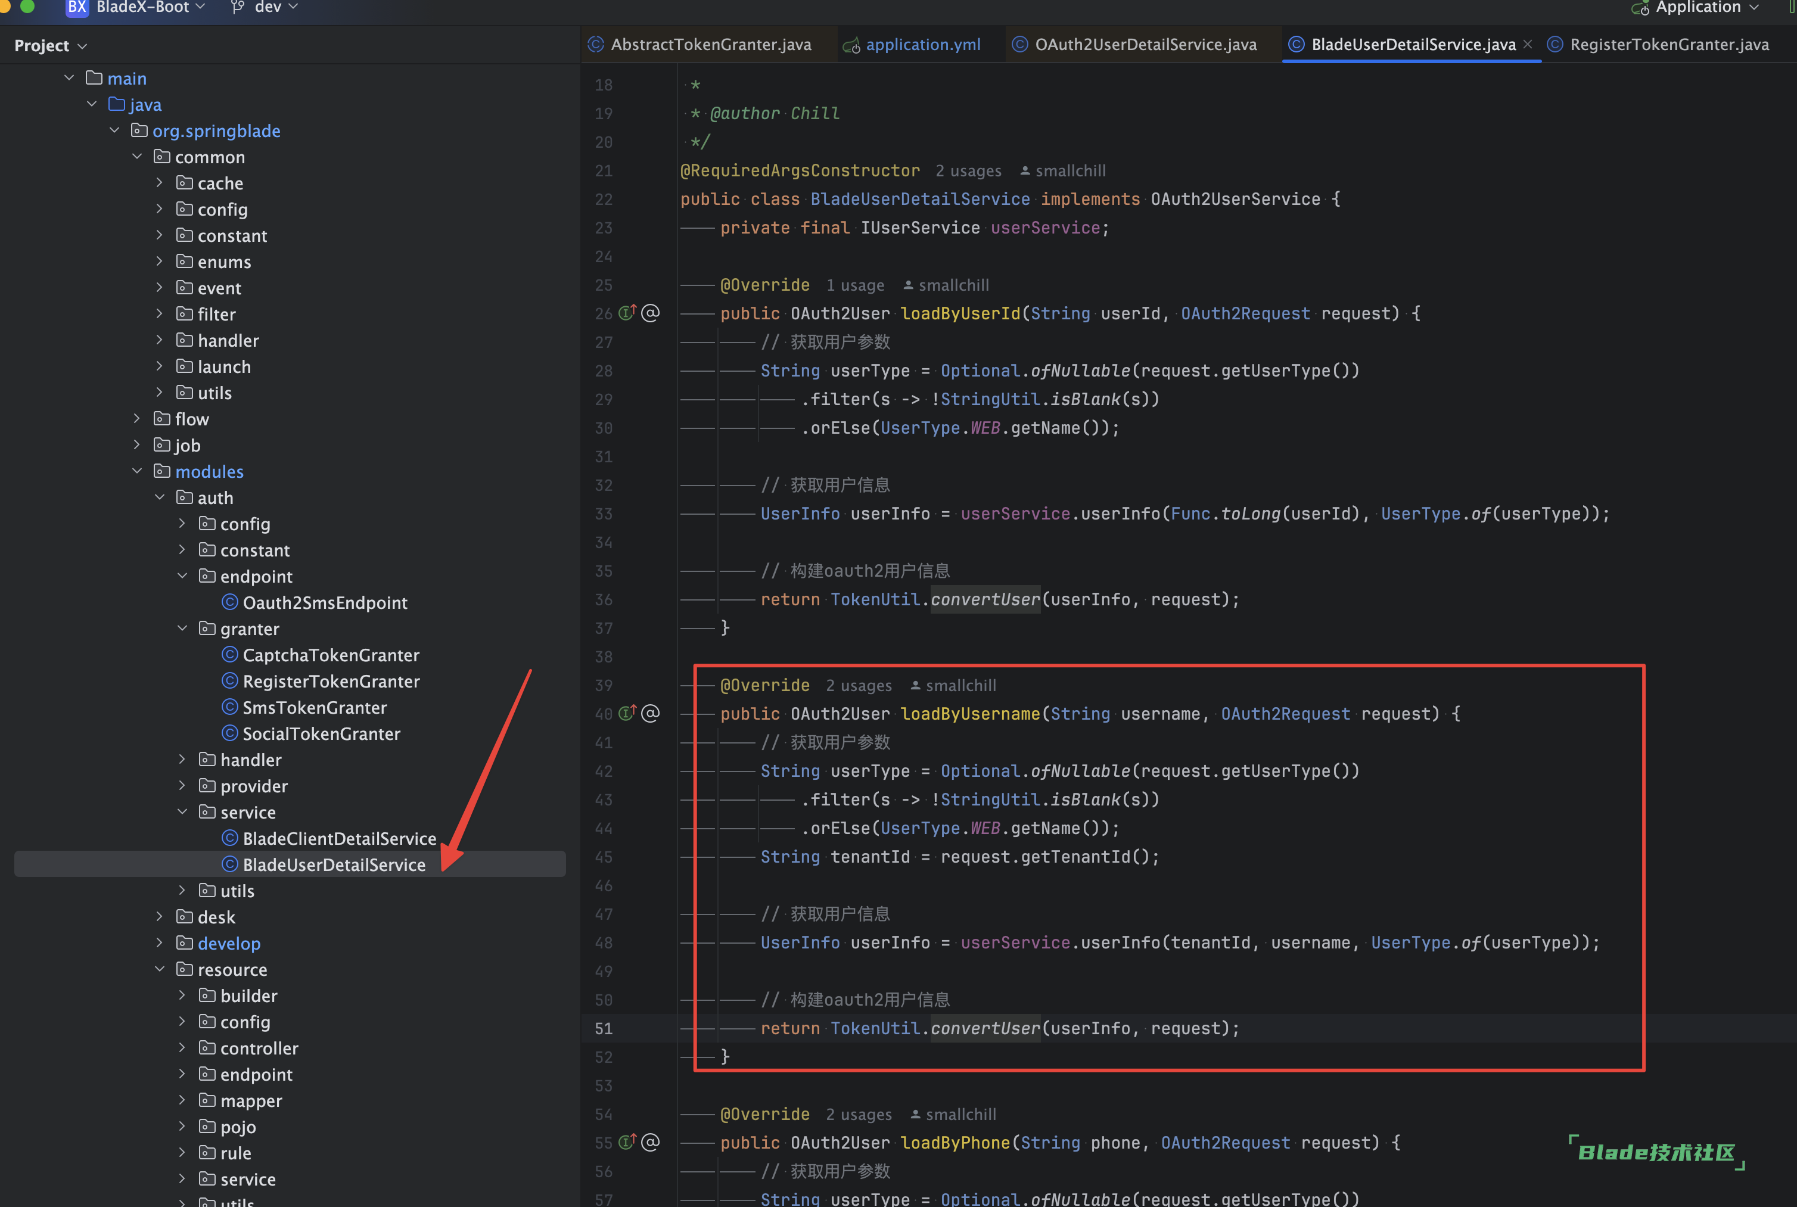Collapse the main folder
Screen dimensions: 1797x1207
pos(69,78)
